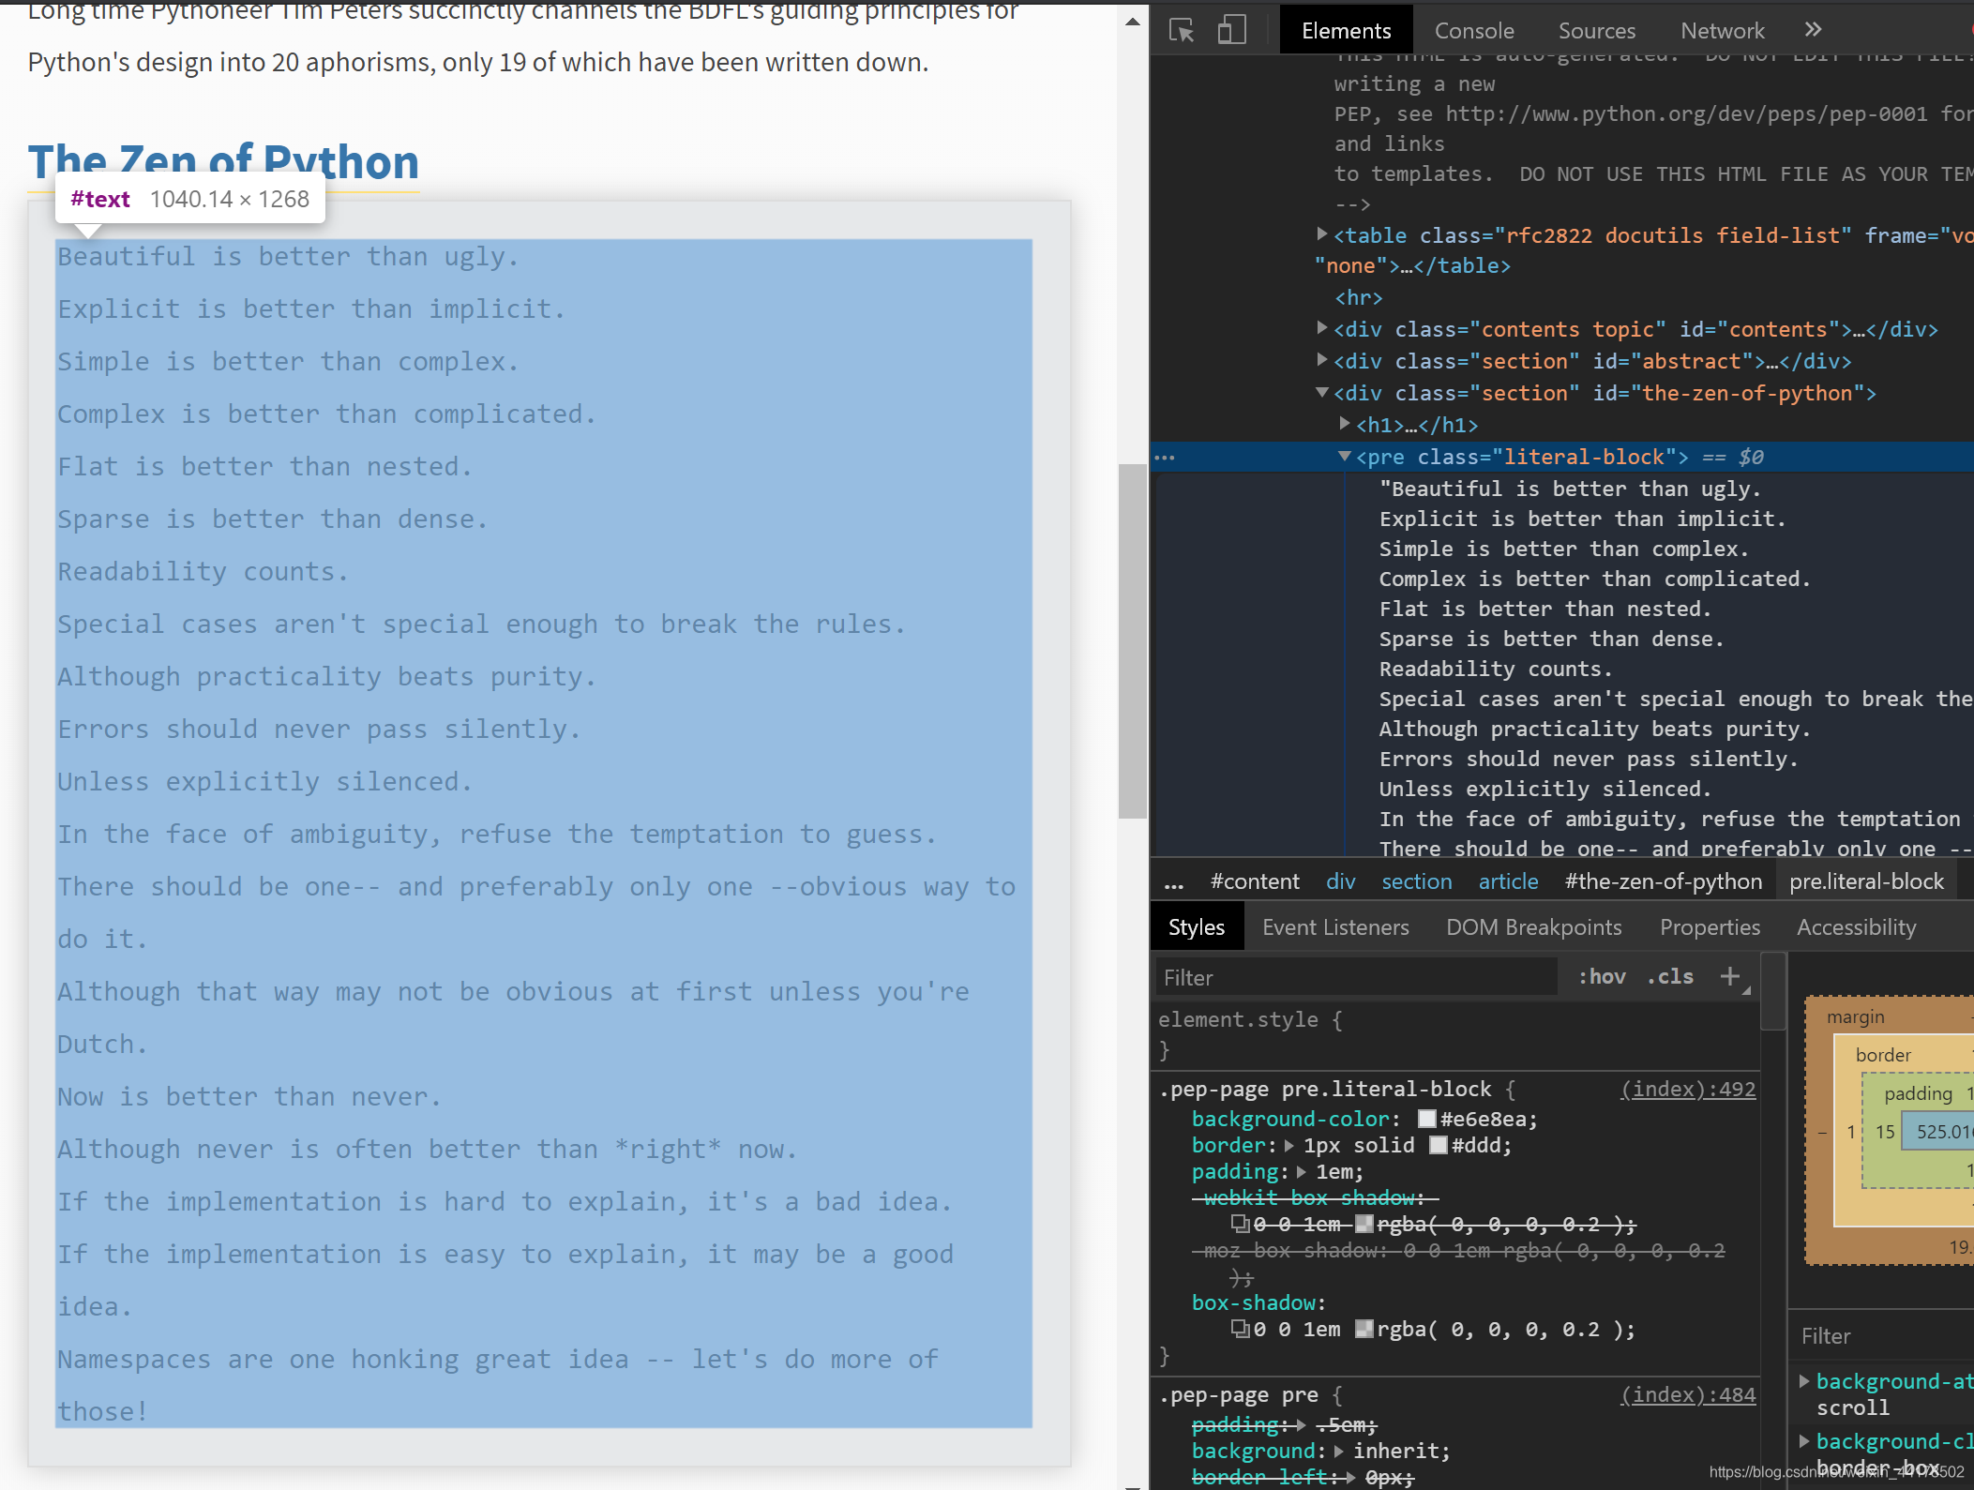
Task: Click the breadcrumb overflow ellipsis before #content
Action: [x=1173, y=882]
